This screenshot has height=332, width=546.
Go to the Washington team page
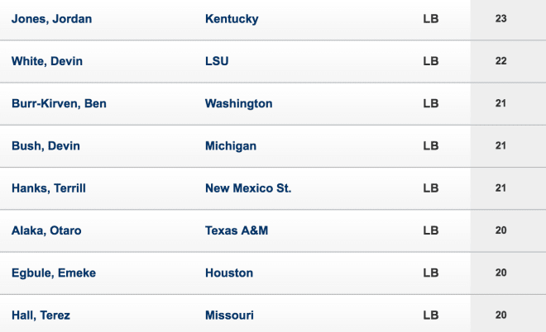pos(239,103)
